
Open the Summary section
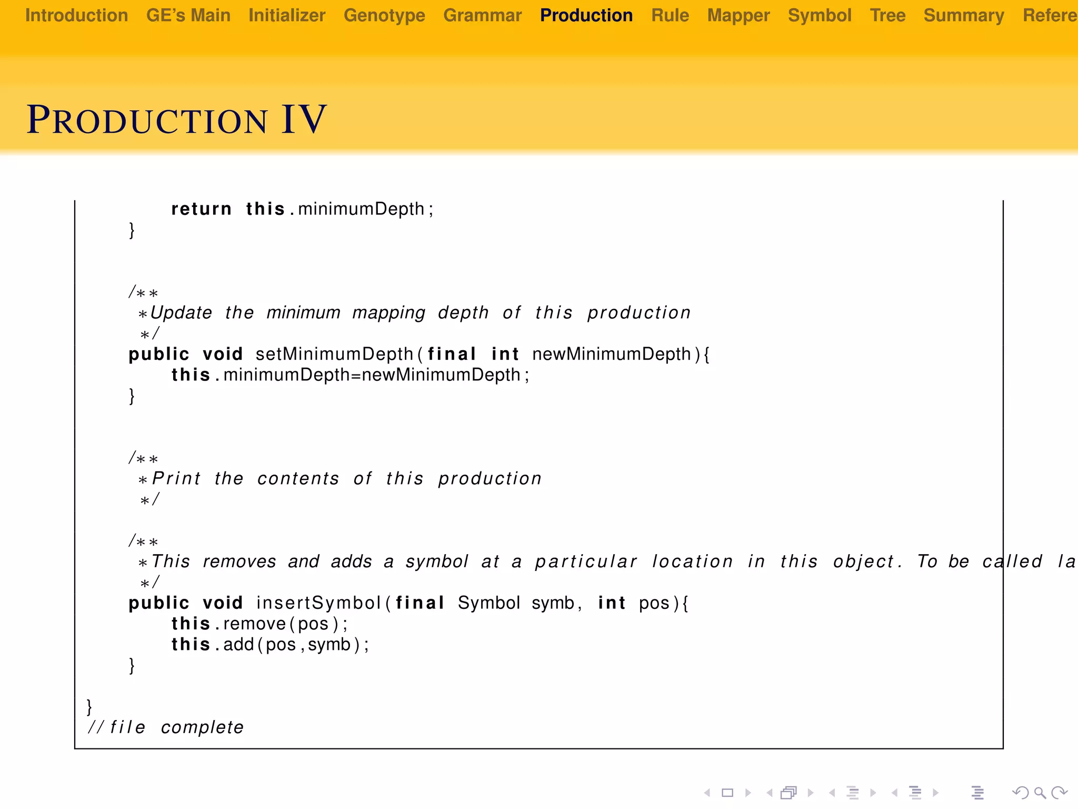pyautogui.click(x=964, y=15)
